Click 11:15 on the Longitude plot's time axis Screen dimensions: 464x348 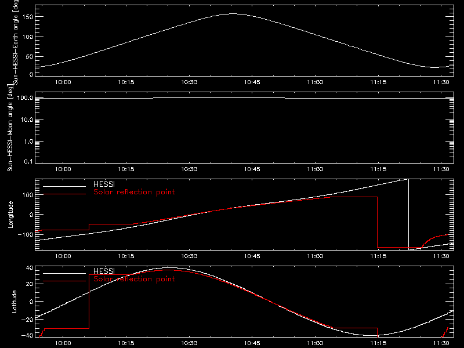coord(378,256)
